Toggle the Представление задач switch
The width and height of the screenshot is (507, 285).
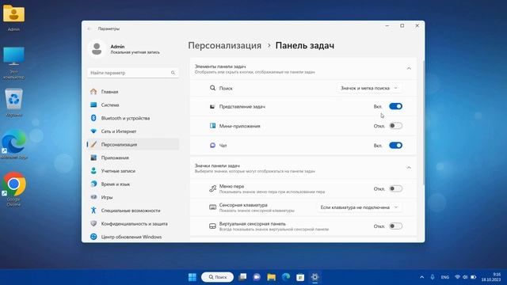pos(395,106)
